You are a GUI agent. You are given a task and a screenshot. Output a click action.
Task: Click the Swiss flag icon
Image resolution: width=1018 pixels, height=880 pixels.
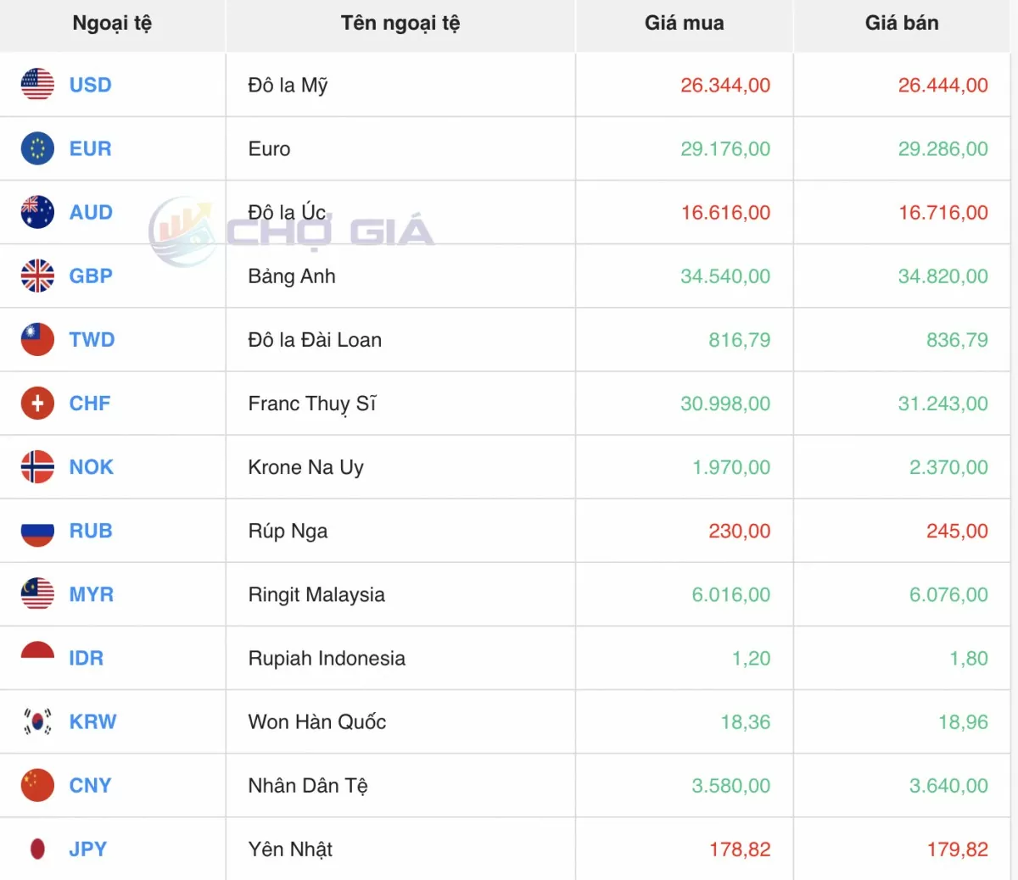click(37, 404)
